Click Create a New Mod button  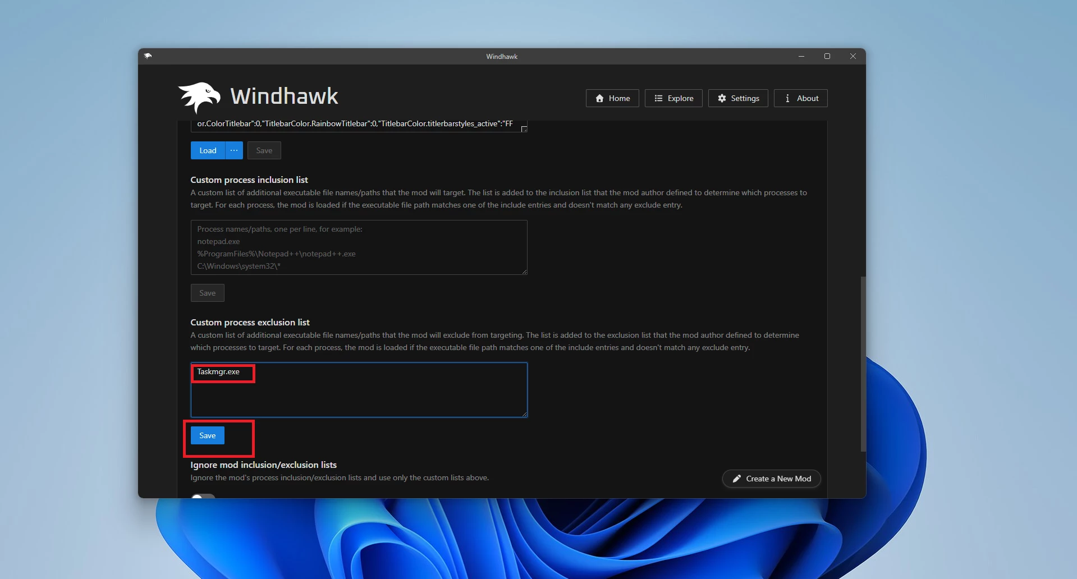(771, 479)
